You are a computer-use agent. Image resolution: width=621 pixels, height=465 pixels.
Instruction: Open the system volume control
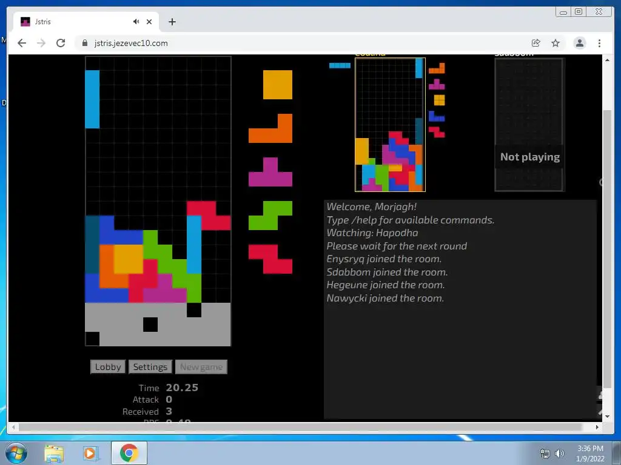point(560,453)
